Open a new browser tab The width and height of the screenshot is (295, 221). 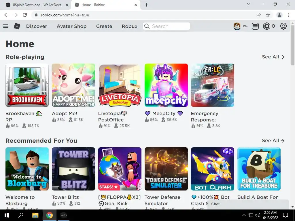tap(147, 5)
